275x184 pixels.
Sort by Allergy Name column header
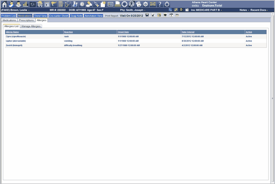click(x=12, y=32)
